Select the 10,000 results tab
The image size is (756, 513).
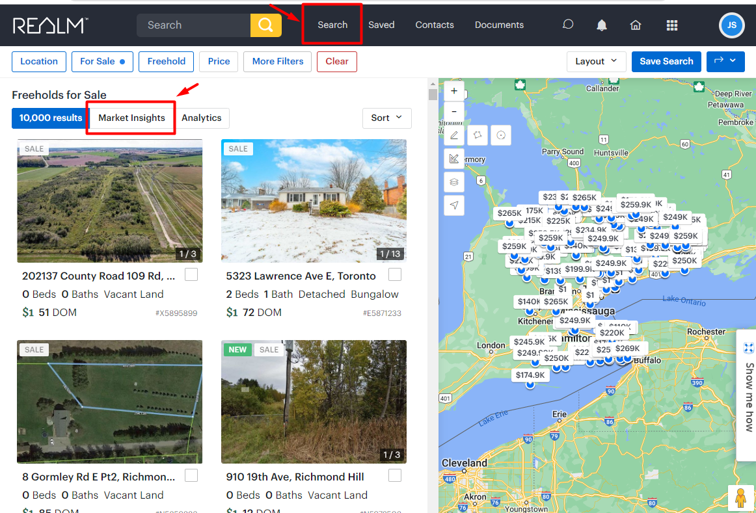point(51,118)
